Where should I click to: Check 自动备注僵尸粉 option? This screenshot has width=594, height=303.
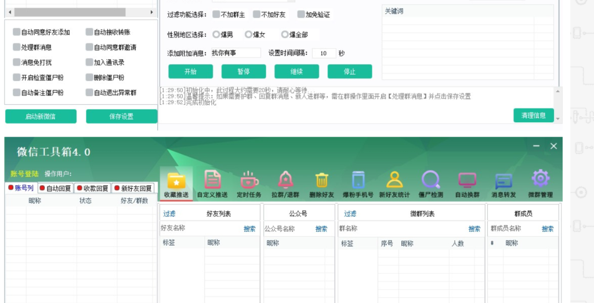pyautogui.click(x=16, y=92)
